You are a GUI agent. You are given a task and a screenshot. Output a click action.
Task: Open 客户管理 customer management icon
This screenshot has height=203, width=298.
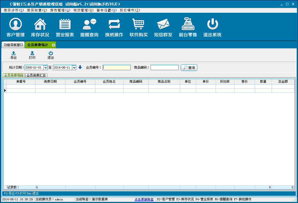15,25
